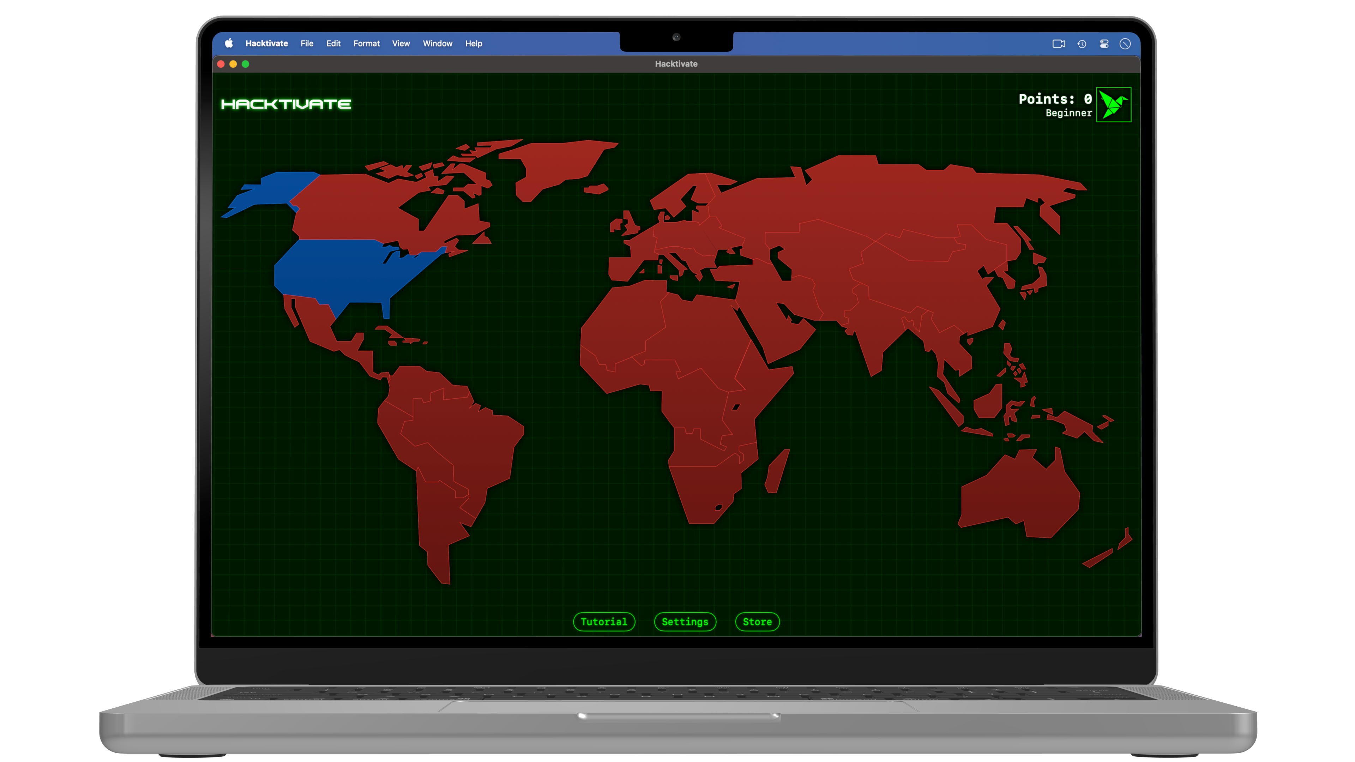
Task: Open the Edit menu
Action: [x=333, y=44]
